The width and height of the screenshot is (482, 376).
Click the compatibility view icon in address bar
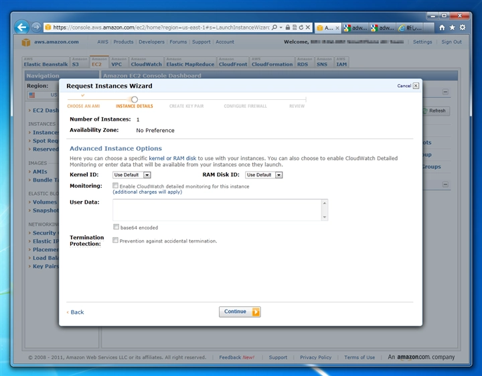pyautogui.click(x=295, y=27)
